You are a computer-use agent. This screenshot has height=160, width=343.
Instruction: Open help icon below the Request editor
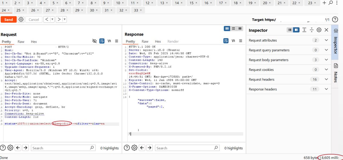click(x=3, y=148)
